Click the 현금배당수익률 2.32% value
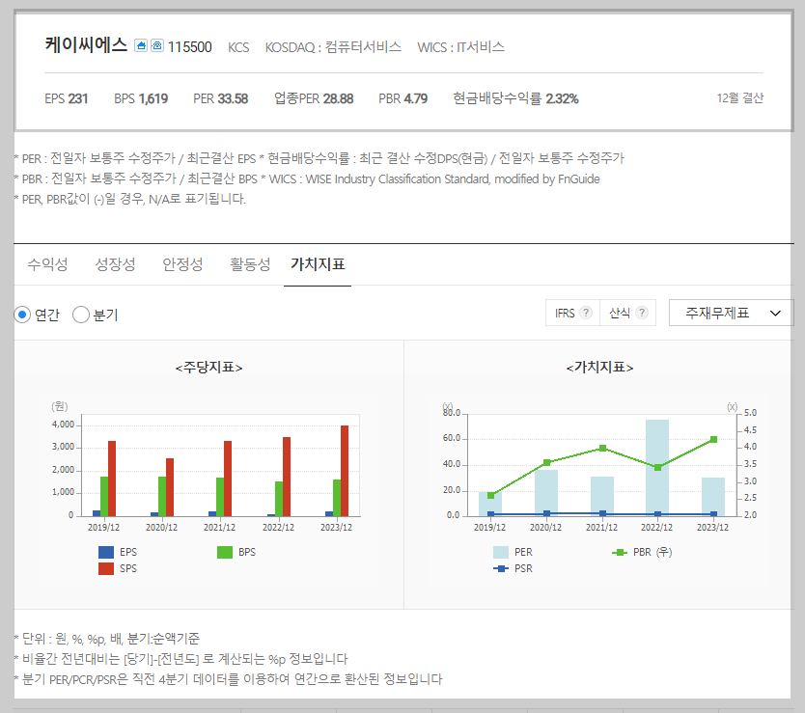The width and height of the screenshot is (805, 713). [515, 98]
